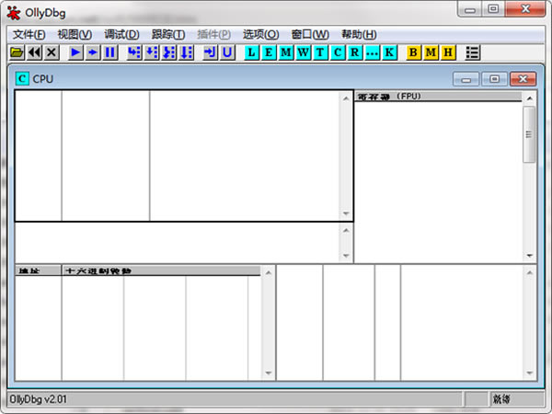Open the 文件(F) menu
552x414 pixels.
tap(29, 34)
